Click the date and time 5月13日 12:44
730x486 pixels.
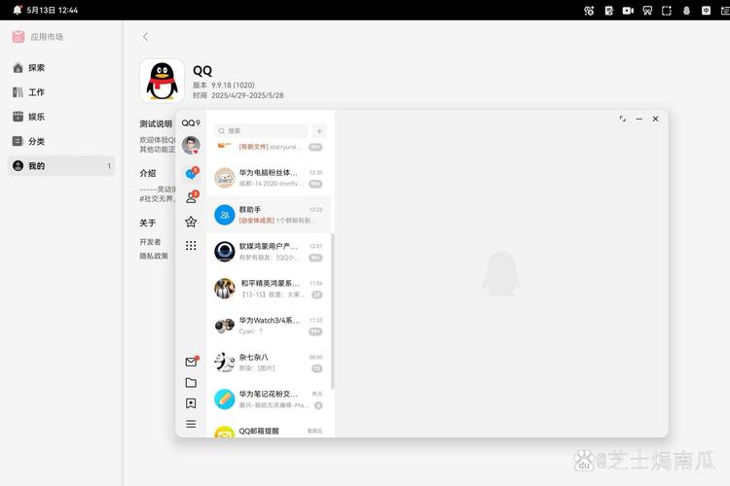pyautogui.click(x=53, y=11)
